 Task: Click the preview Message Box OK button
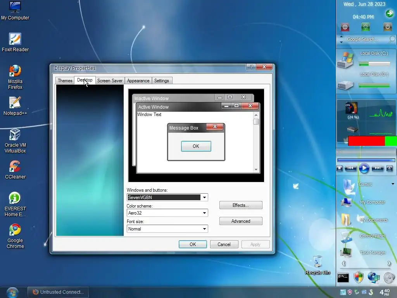tap(196, 146)
